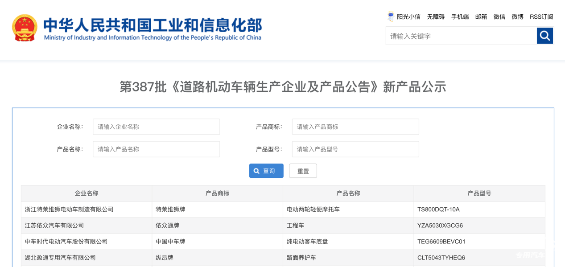
Task: Click the magnifier icon in the search bar
Action: tap(544, 36)
